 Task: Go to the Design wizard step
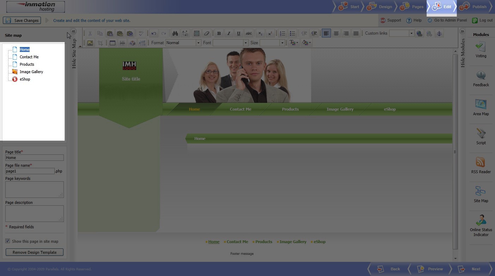pyautogui.click(x=380, y=7)
